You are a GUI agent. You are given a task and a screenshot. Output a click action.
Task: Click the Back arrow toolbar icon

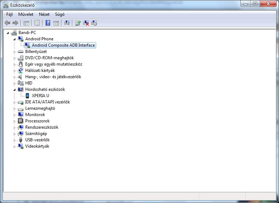[x=7, y=23]
